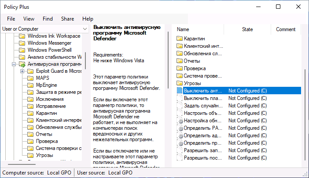309x178 pixels.
Task: Click the description panel vertical scrollbar
Action: tap(168, 60)
